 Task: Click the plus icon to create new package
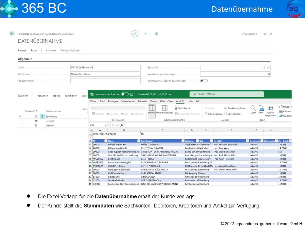coord(146,34)
